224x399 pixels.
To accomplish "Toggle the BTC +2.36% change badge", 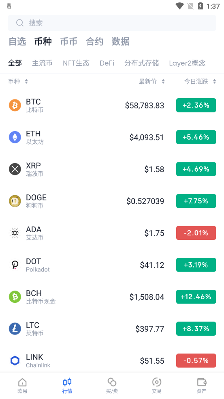I will (196, 106).
